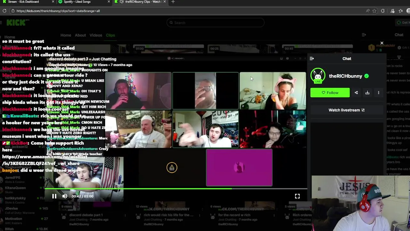This screenshot has height=231, width=410.
Task: Open the channel Clips tab
Action: click(110, 35)
